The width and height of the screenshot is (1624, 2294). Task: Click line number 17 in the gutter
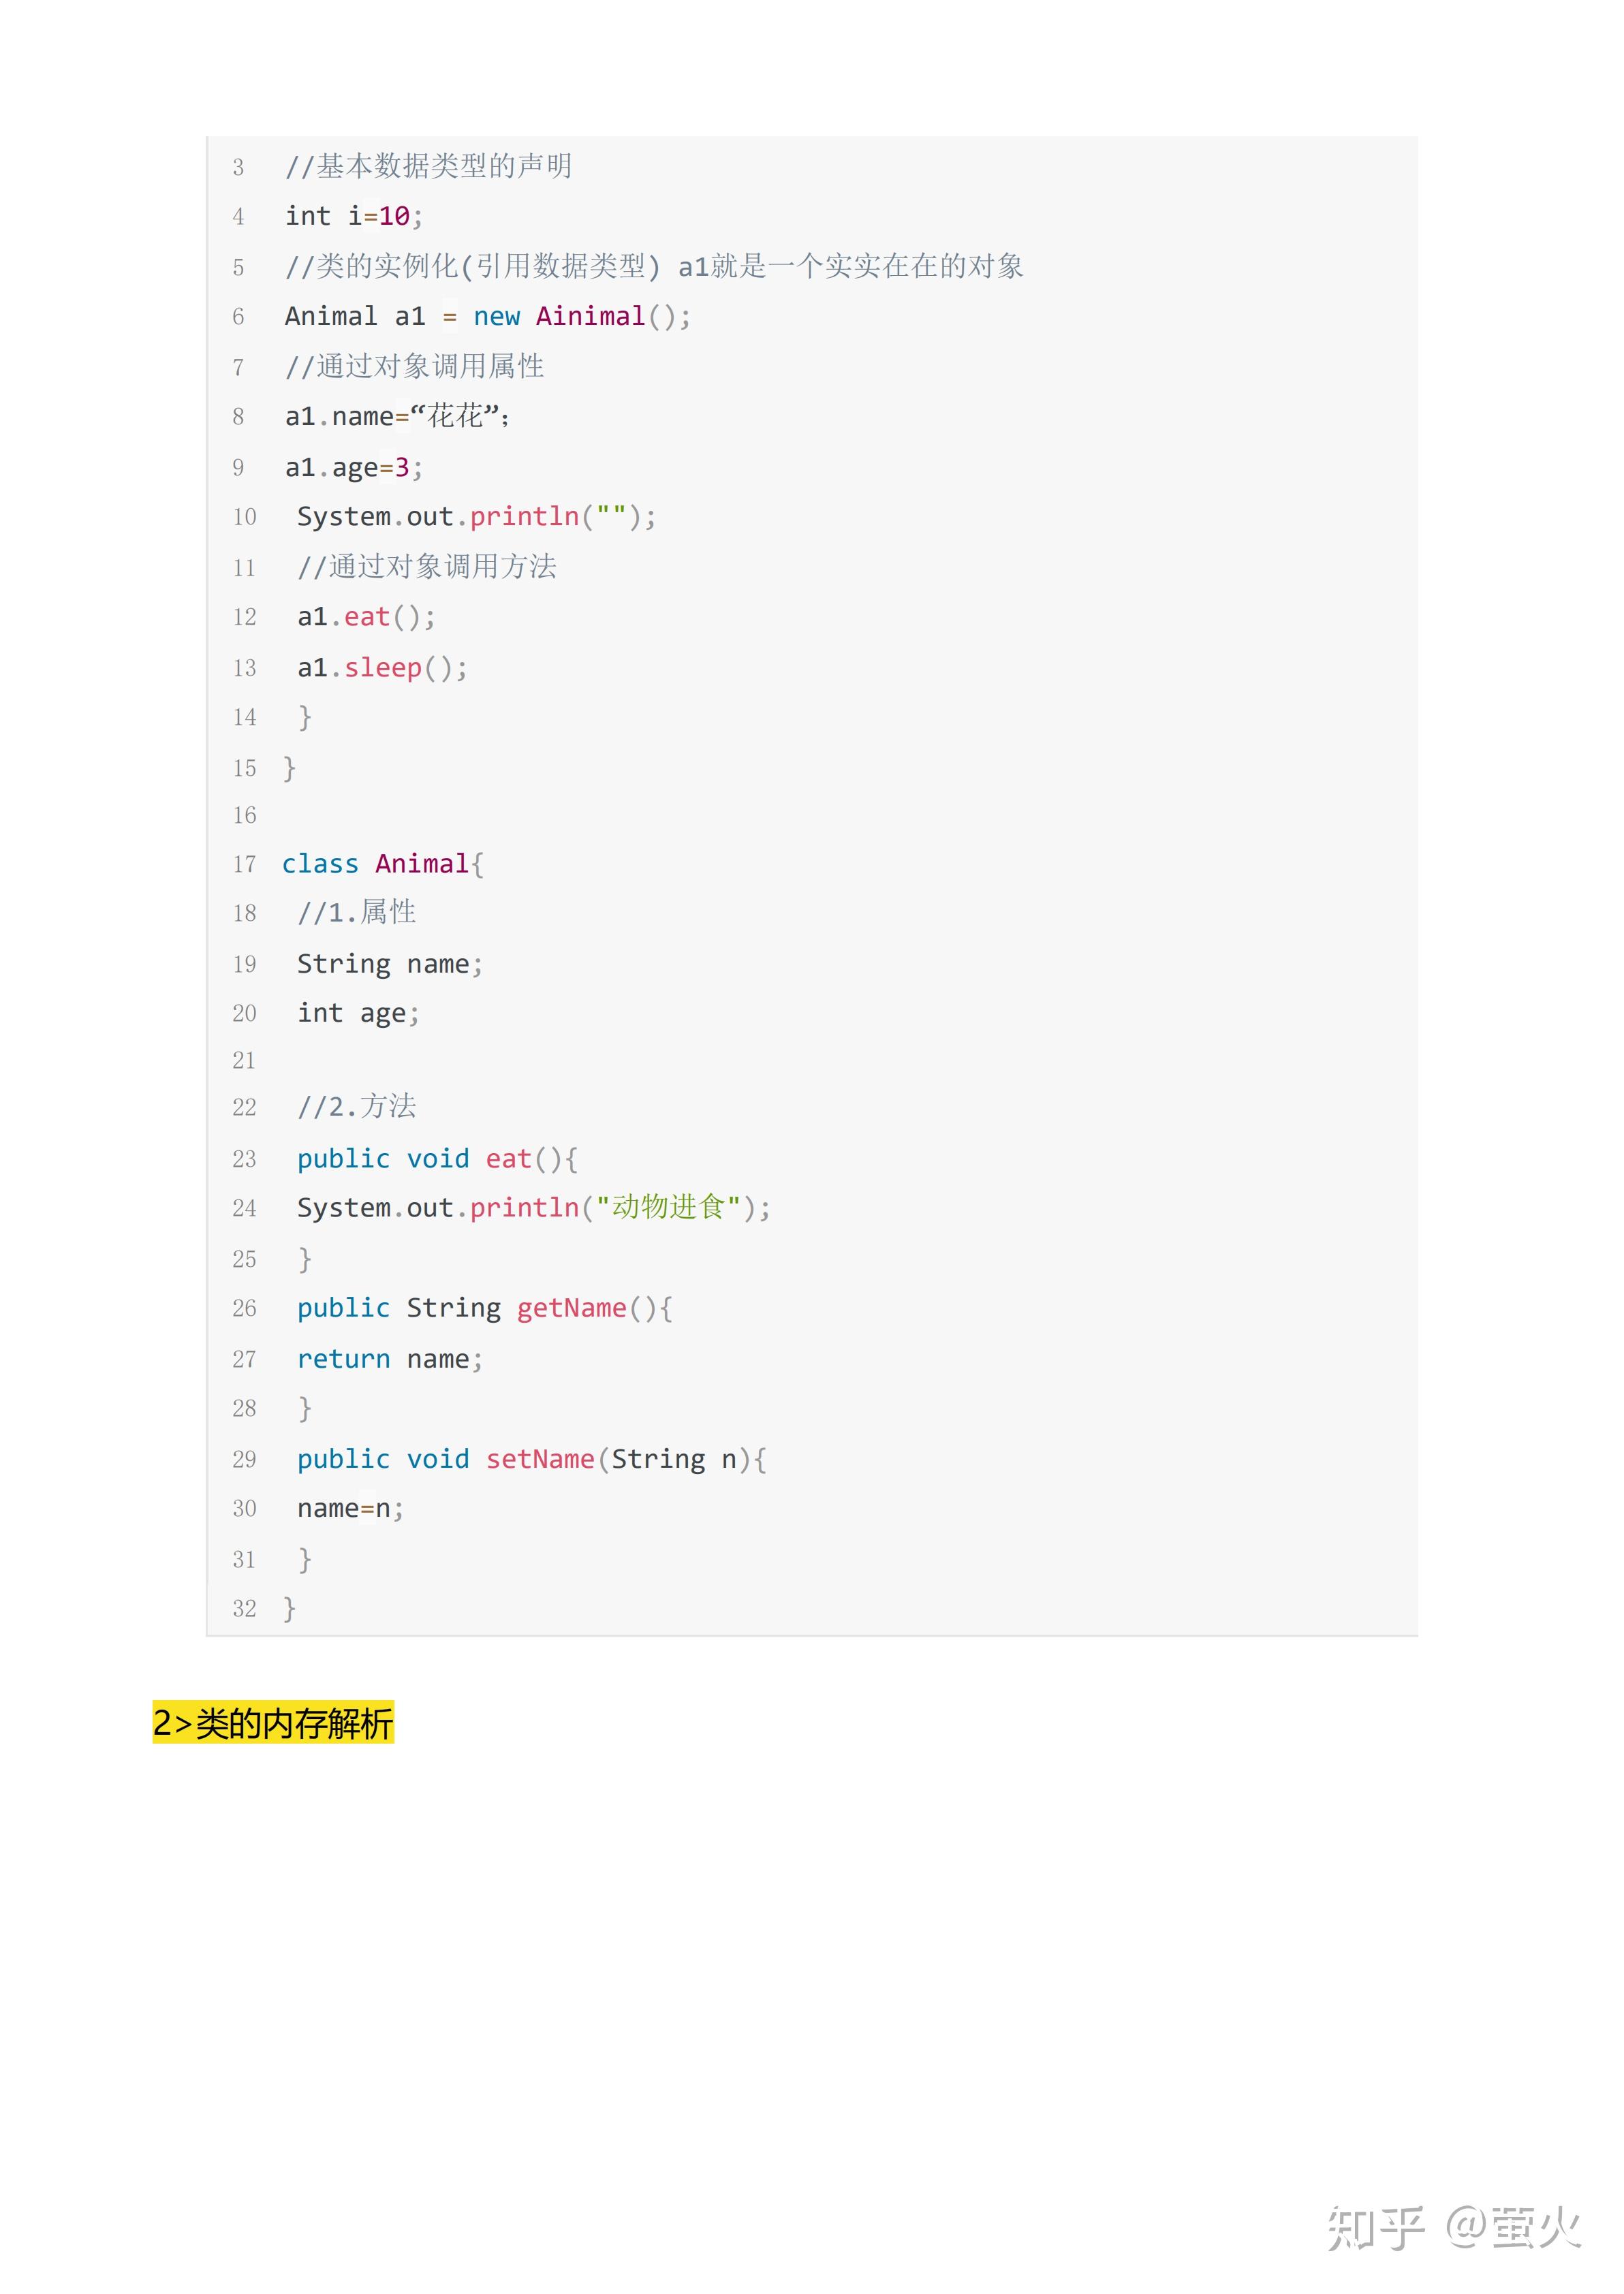point(244,864)
